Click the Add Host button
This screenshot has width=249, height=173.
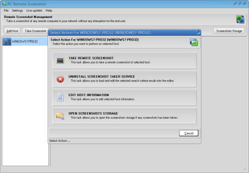12,31
